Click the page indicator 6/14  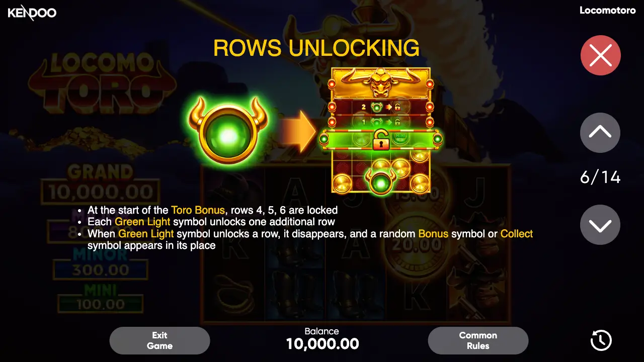click(600, 177)
